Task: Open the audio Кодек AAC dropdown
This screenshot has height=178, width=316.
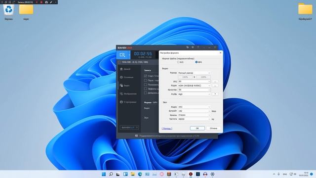Action: (x=194, y=107)
